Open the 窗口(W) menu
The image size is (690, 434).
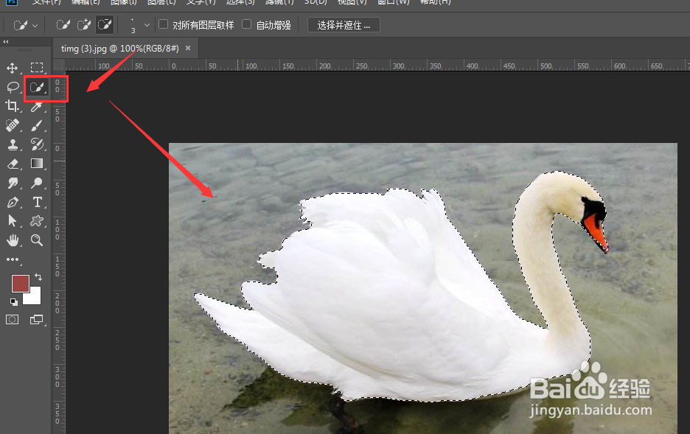[394, 2]
